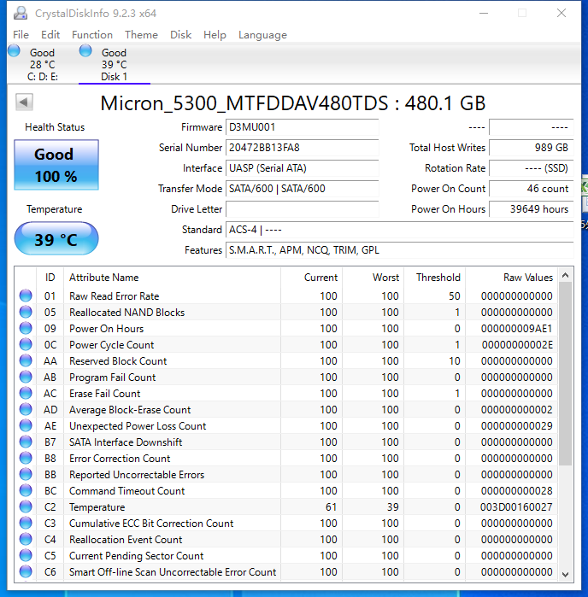Select the Disk 1 tab
The width and height of the screenshot is (588, 597).
[x=114, y=64]
